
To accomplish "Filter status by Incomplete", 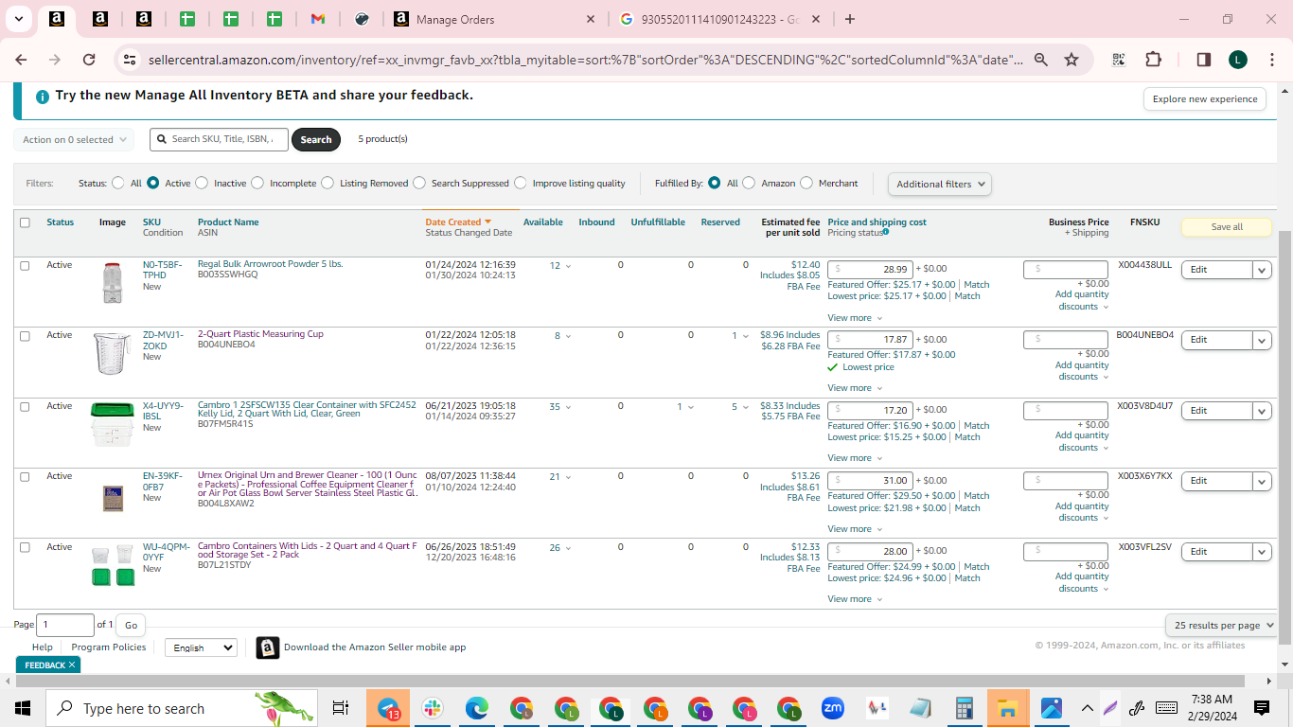I will tap(257, 183).
